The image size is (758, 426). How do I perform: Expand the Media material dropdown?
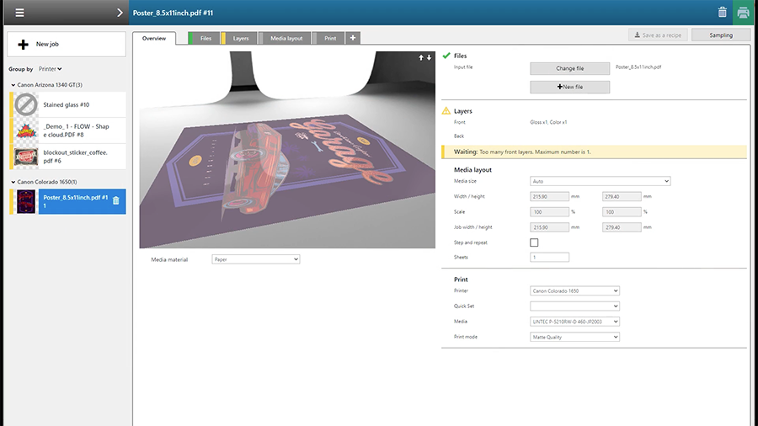point(255,259)
